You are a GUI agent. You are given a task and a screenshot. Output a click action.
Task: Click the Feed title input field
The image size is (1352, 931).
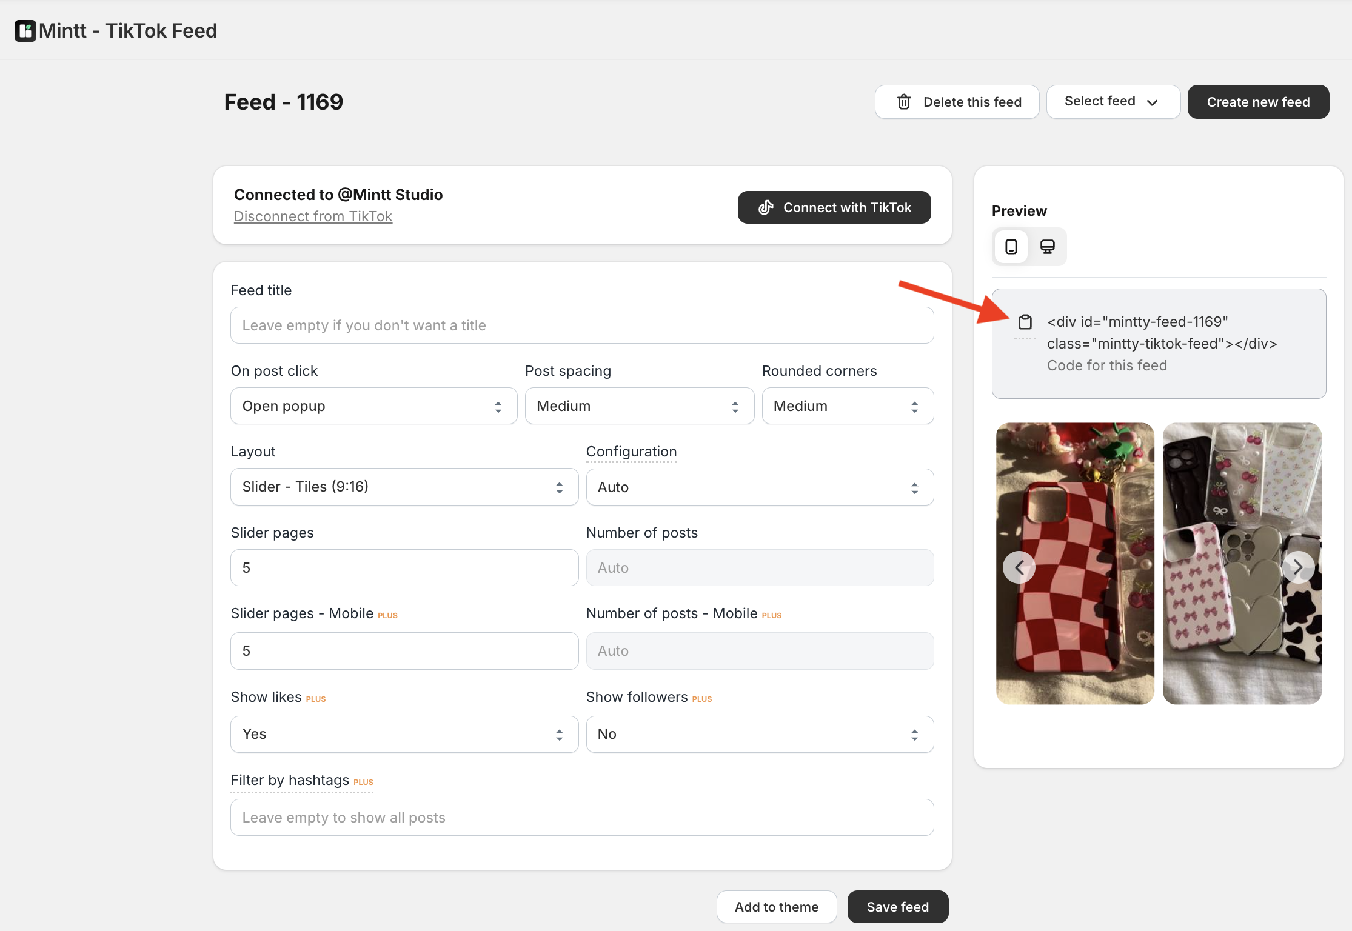[581, 325]
